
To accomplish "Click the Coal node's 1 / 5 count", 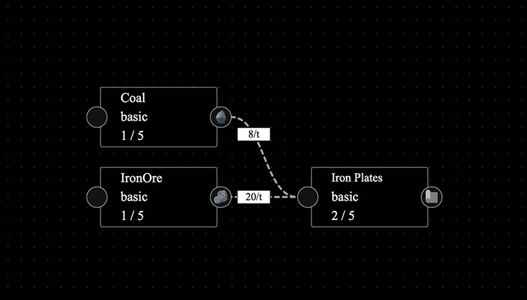I will coord(132,136).
